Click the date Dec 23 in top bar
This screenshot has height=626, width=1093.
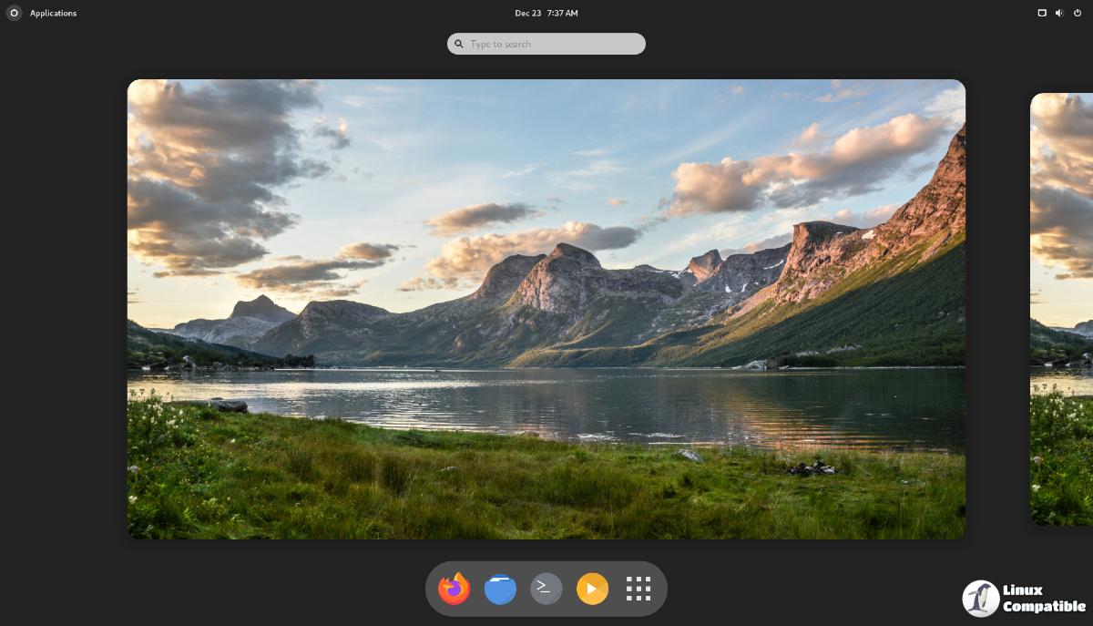point(527,13)
